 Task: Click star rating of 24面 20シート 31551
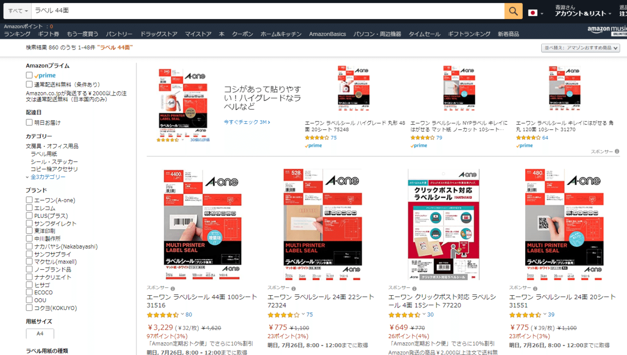point(525,315)
